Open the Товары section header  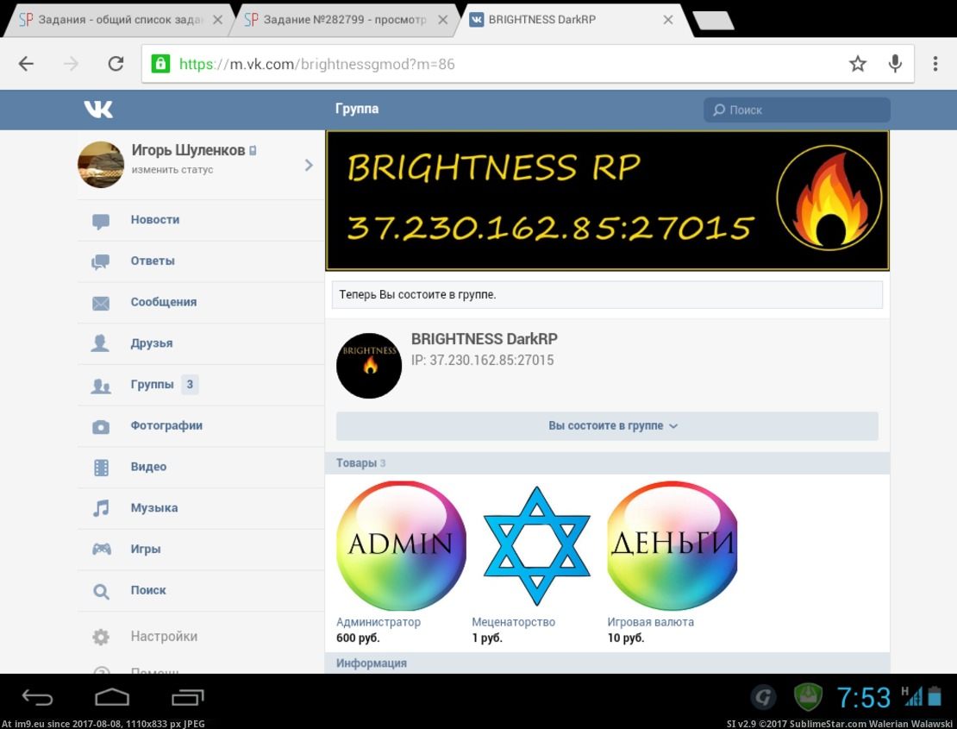607,462
